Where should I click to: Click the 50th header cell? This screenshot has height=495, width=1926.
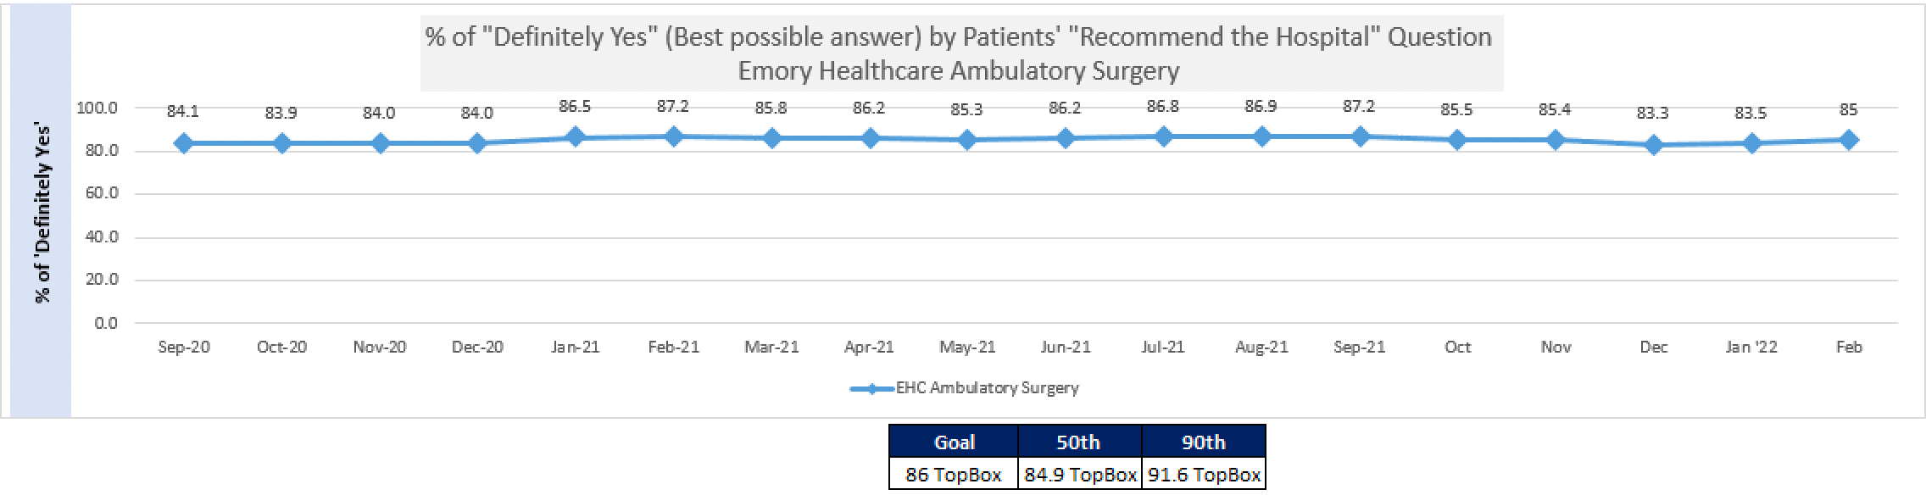[1078, 442]
